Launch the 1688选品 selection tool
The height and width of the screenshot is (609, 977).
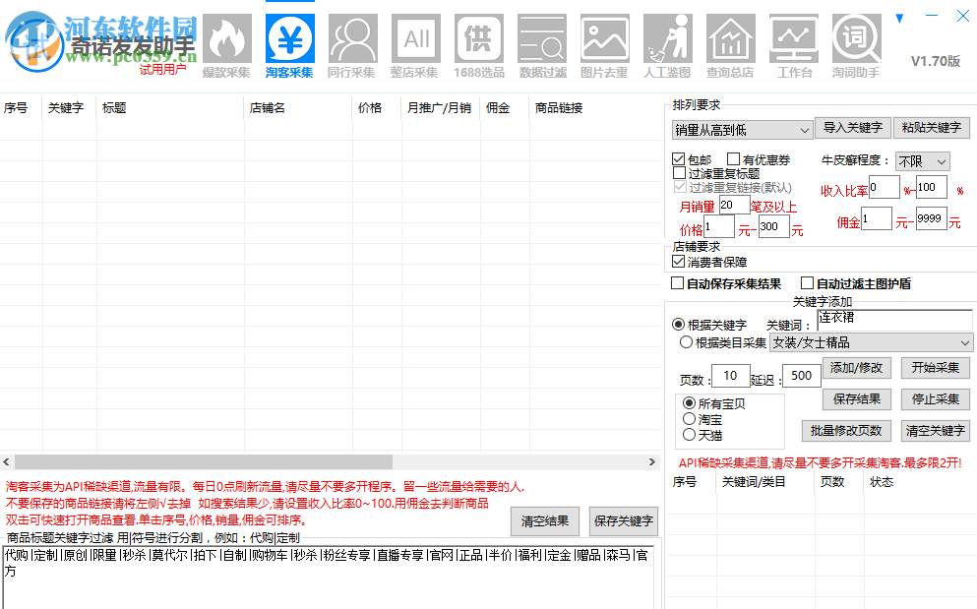479,37
